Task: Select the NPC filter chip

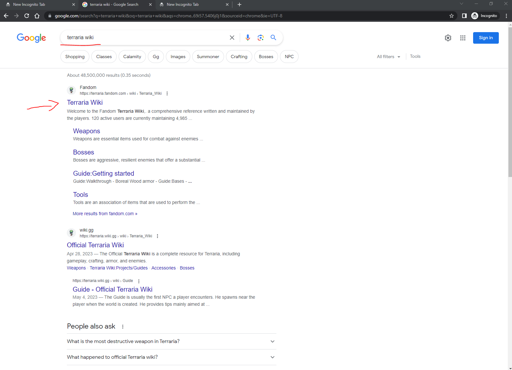Action: pyautogui.click(x=289, y=57)
